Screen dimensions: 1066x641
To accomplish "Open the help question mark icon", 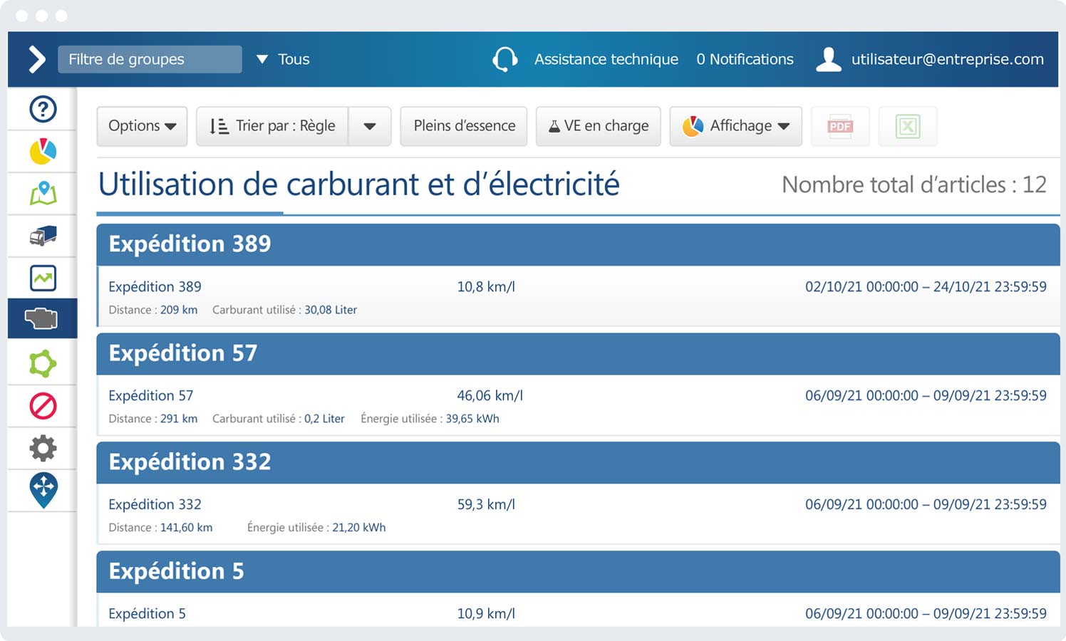I will tap(43, 109).
